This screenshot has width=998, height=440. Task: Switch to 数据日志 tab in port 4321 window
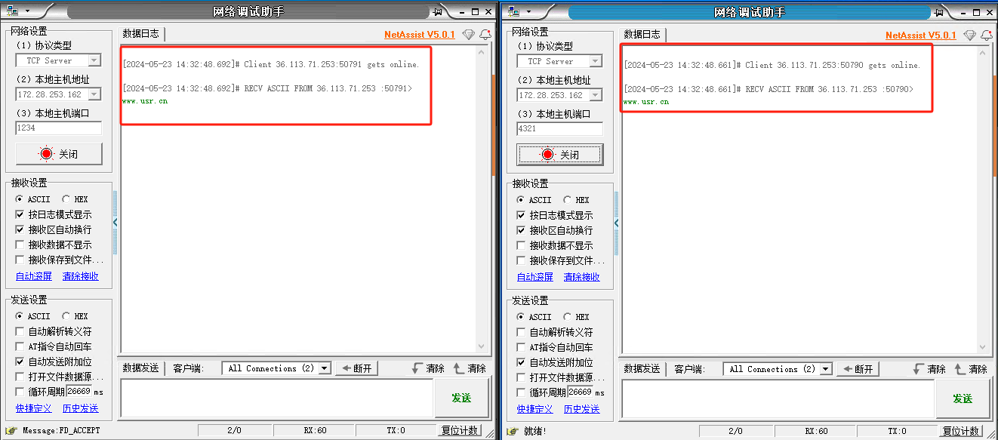click(x=642, y=34)
